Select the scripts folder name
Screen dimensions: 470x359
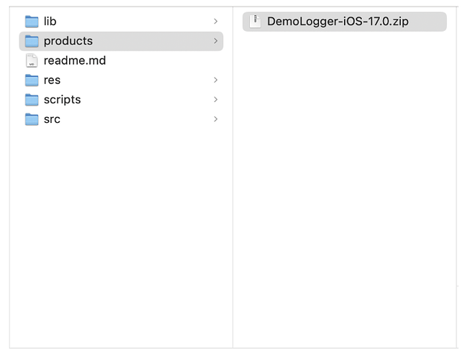pos(63,100)
